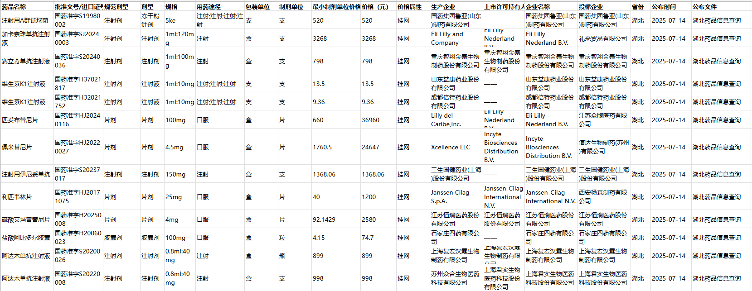Select drug name cell 注射用A群链球菌
Image resolution: width=752 pixels, height=291 pixels.
click(27, 20)
